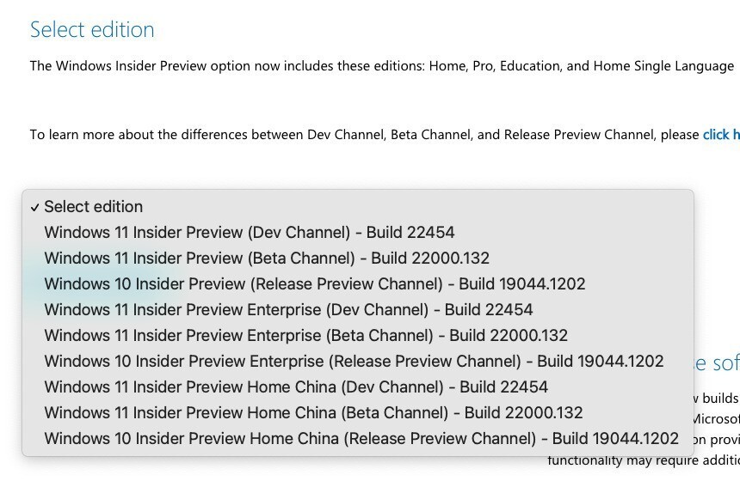Choose the checked Select edition placeholder option
The image size is (740, 481).
(93, 207)
